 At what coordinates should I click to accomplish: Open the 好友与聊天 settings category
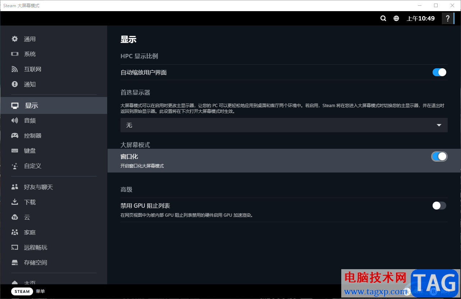[x=54, y=187]
